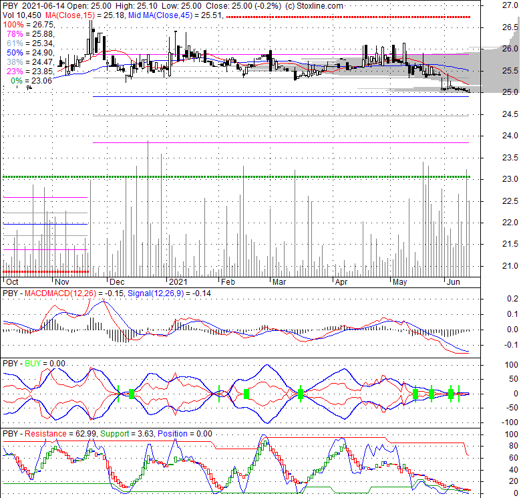Click the Nov label on time axis
The image size is (521, 498).
[62, 282]
